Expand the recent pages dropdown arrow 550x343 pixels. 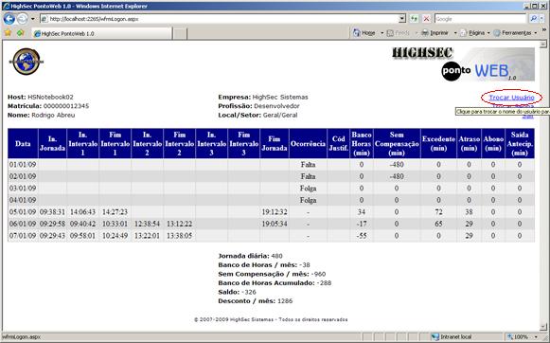click(x=32, y=19)
